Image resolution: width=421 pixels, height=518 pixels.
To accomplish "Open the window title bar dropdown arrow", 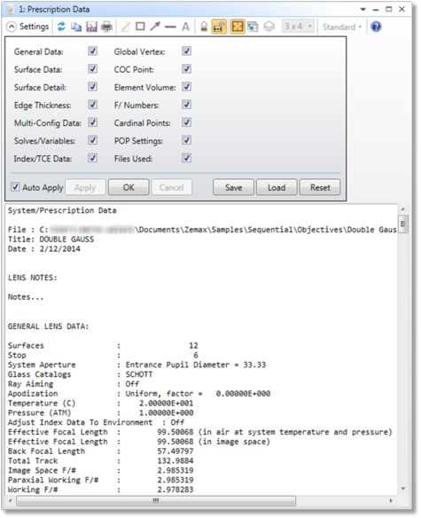I will click(x=363, y=10).
